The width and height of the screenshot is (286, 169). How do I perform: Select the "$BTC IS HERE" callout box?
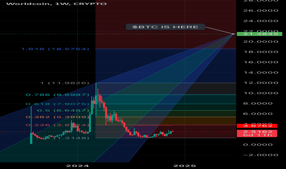pyautogui.click(x=165, y=27)
